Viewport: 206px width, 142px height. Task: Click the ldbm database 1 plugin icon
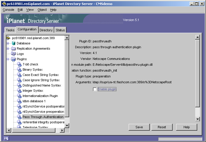point(19,101)
